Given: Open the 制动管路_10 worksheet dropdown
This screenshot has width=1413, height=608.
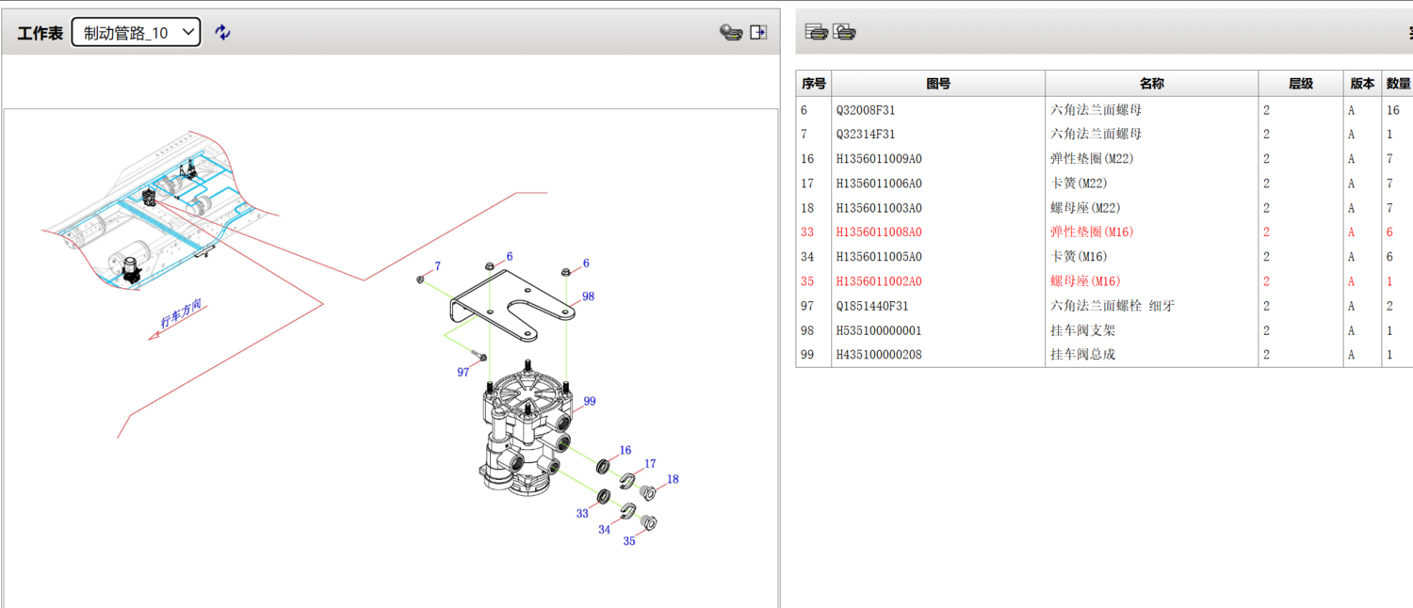Looking at the screenshot, I should coord(137,32).
